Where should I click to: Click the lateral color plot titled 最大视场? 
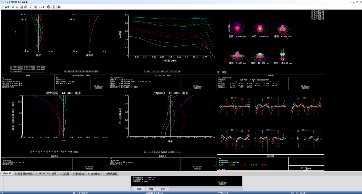point(63,116)
